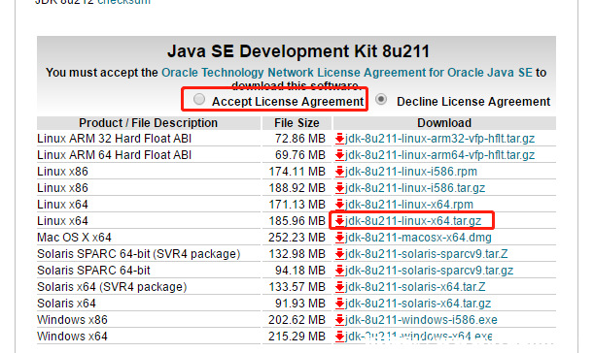594x353 pixels.
Task: Click download arrow icon for solaris-sparcv9.tar.Z
Action: [340, 254]
